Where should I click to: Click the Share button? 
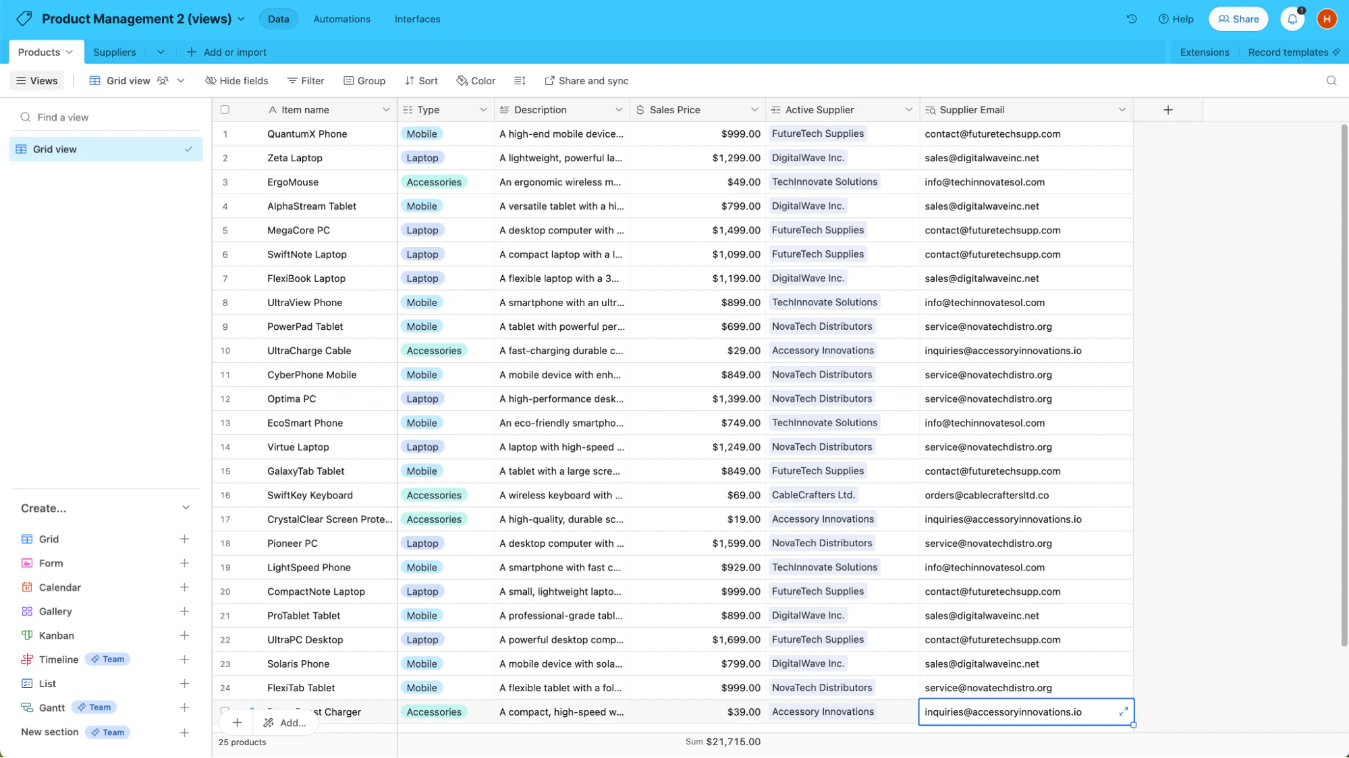coord(1238,19)
